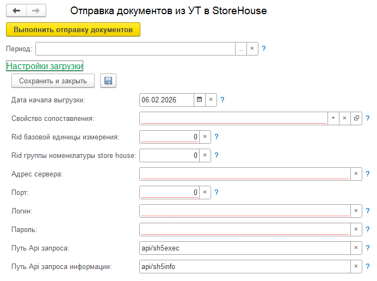Clear the Путь Api запроса field

click(x=356, y=248)
